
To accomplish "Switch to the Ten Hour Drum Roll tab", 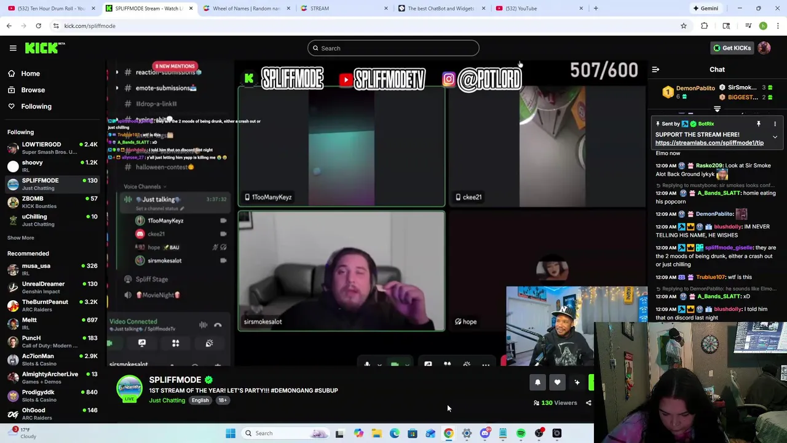I will pyautogui.click(x=50, y=8).
